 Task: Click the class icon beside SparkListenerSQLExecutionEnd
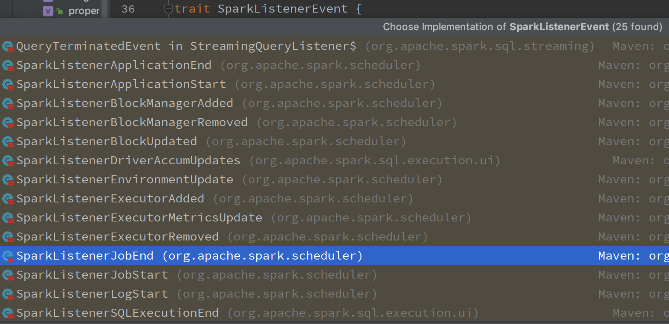(8, 313)
